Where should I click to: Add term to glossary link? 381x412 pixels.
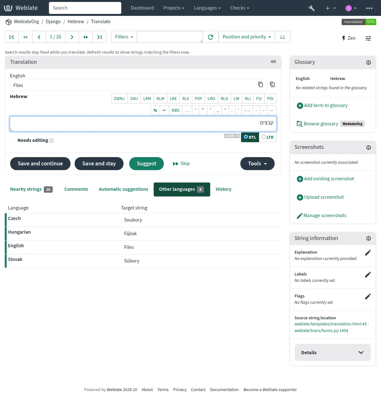tap(322, 105)
